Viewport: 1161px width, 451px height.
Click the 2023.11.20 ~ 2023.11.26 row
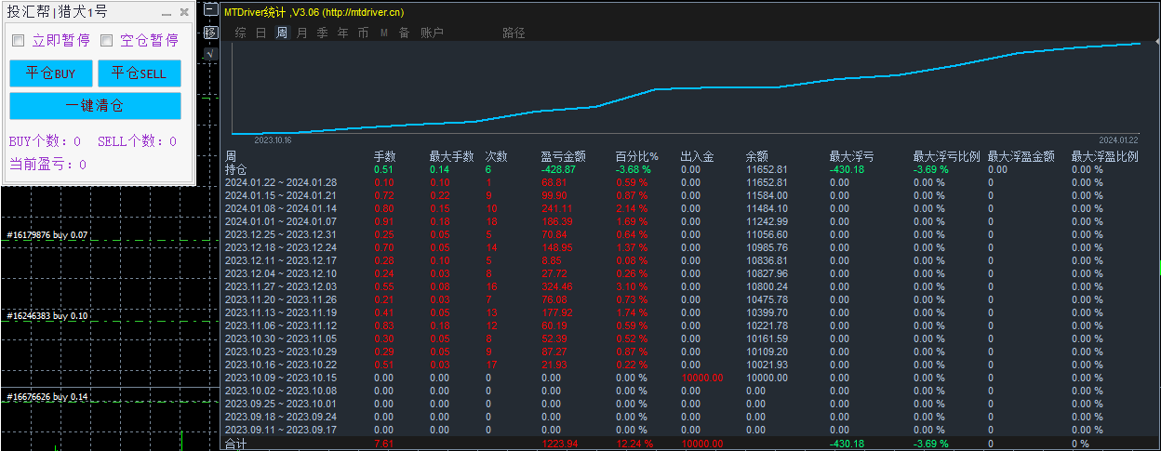point(690,299)
